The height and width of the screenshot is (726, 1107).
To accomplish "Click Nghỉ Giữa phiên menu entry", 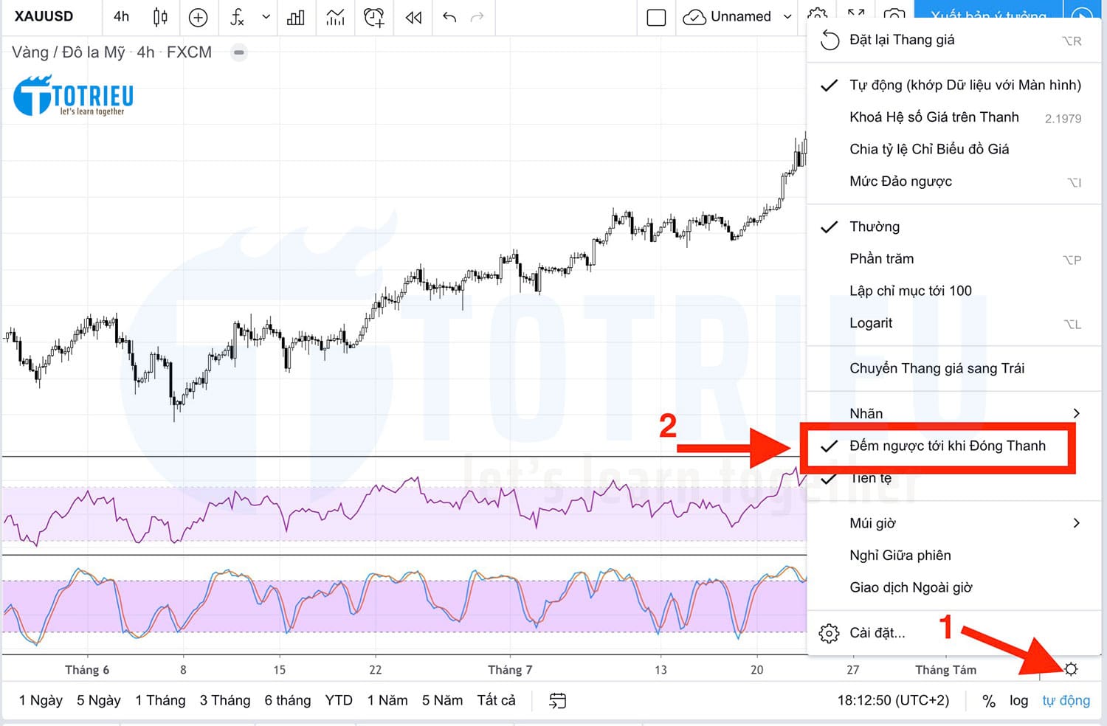I will tap(953, 556).
